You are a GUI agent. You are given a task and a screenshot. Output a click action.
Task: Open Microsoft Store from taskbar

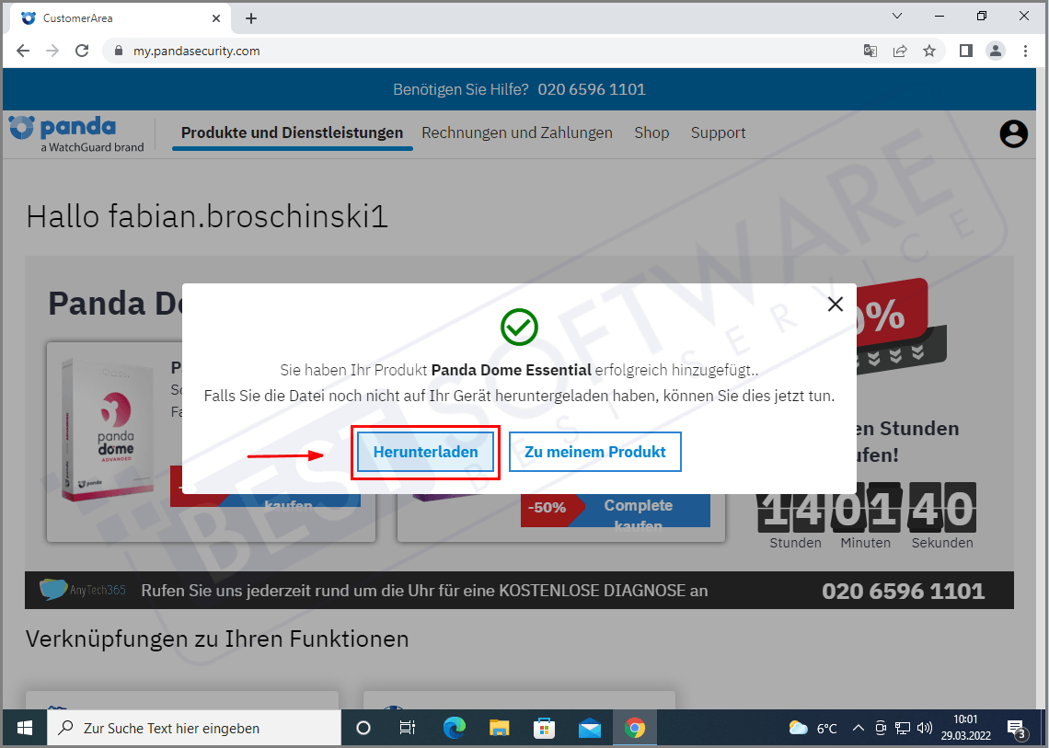click(x=544, y=728)
